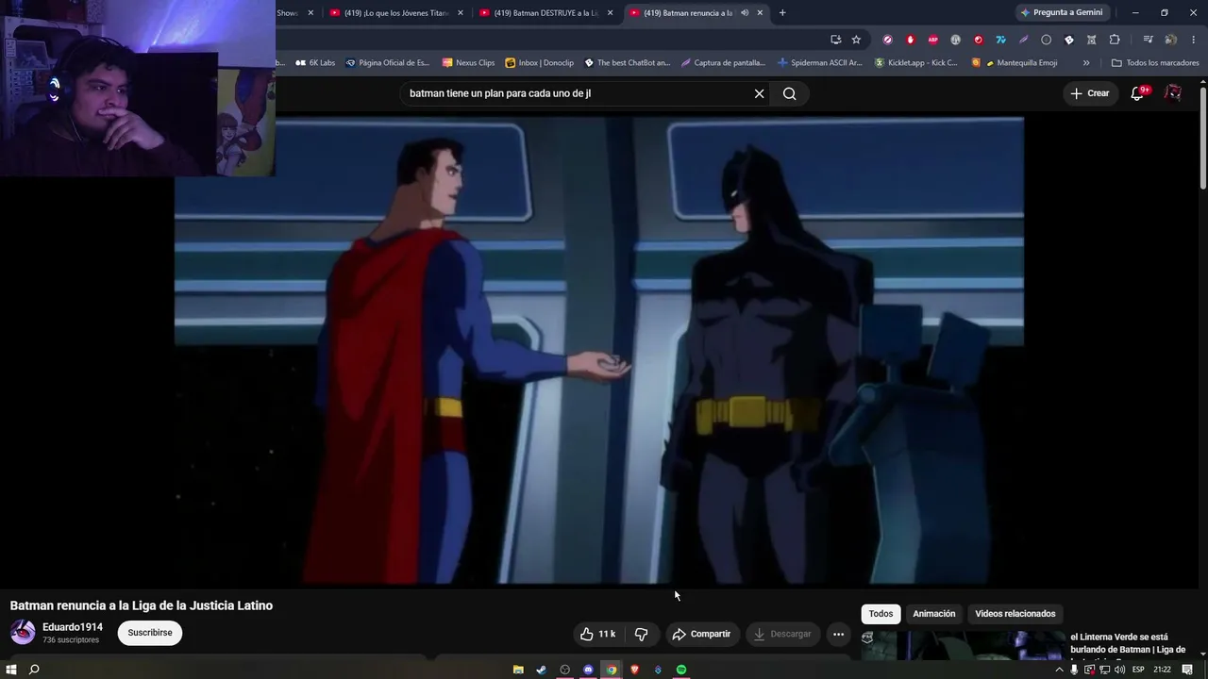Image resolution: width=1208 pixels, height=679 pixels.
Task: Dislike the Batman video
Action: point(641,634)
